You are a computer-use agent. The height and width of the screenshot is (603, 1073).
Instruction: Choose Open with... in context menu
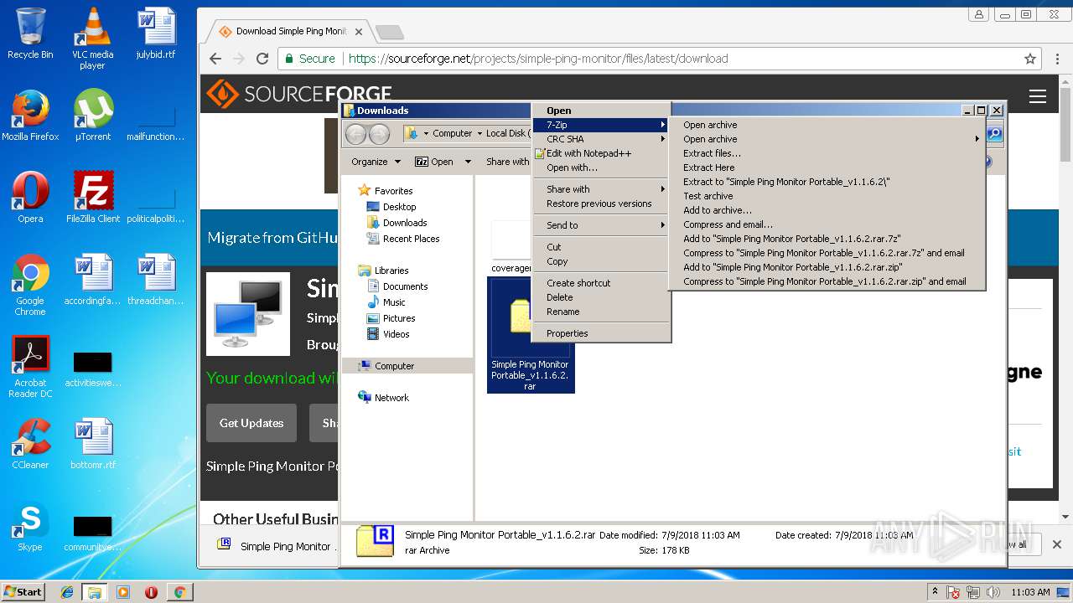[x=601, y=167]
